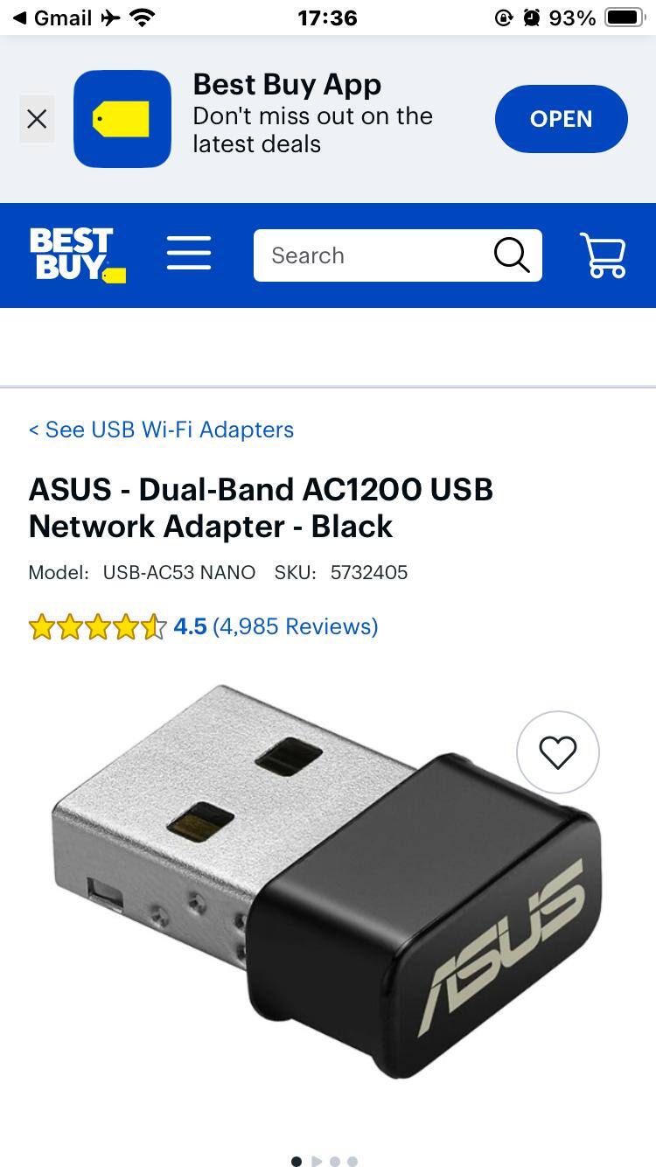This screenshot has width=656, height=1167.
Task: Open the Best Buy app via OPEN button
Action: 562,119
